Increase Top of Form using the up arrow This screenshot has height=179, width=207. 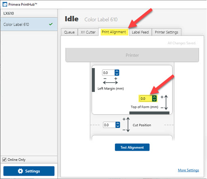click(154, 97)
